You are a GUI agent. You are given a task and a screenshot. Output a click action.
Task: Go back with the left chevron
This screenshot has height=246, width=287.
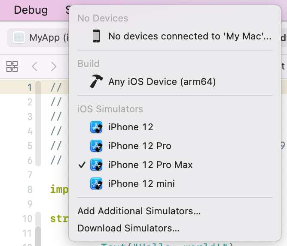click(35, 66)
